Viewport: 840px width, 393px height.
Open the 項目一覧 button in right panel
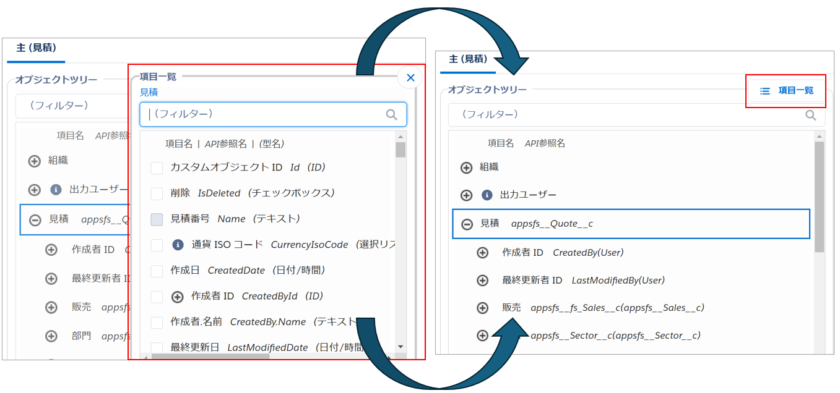coord(786,91)
